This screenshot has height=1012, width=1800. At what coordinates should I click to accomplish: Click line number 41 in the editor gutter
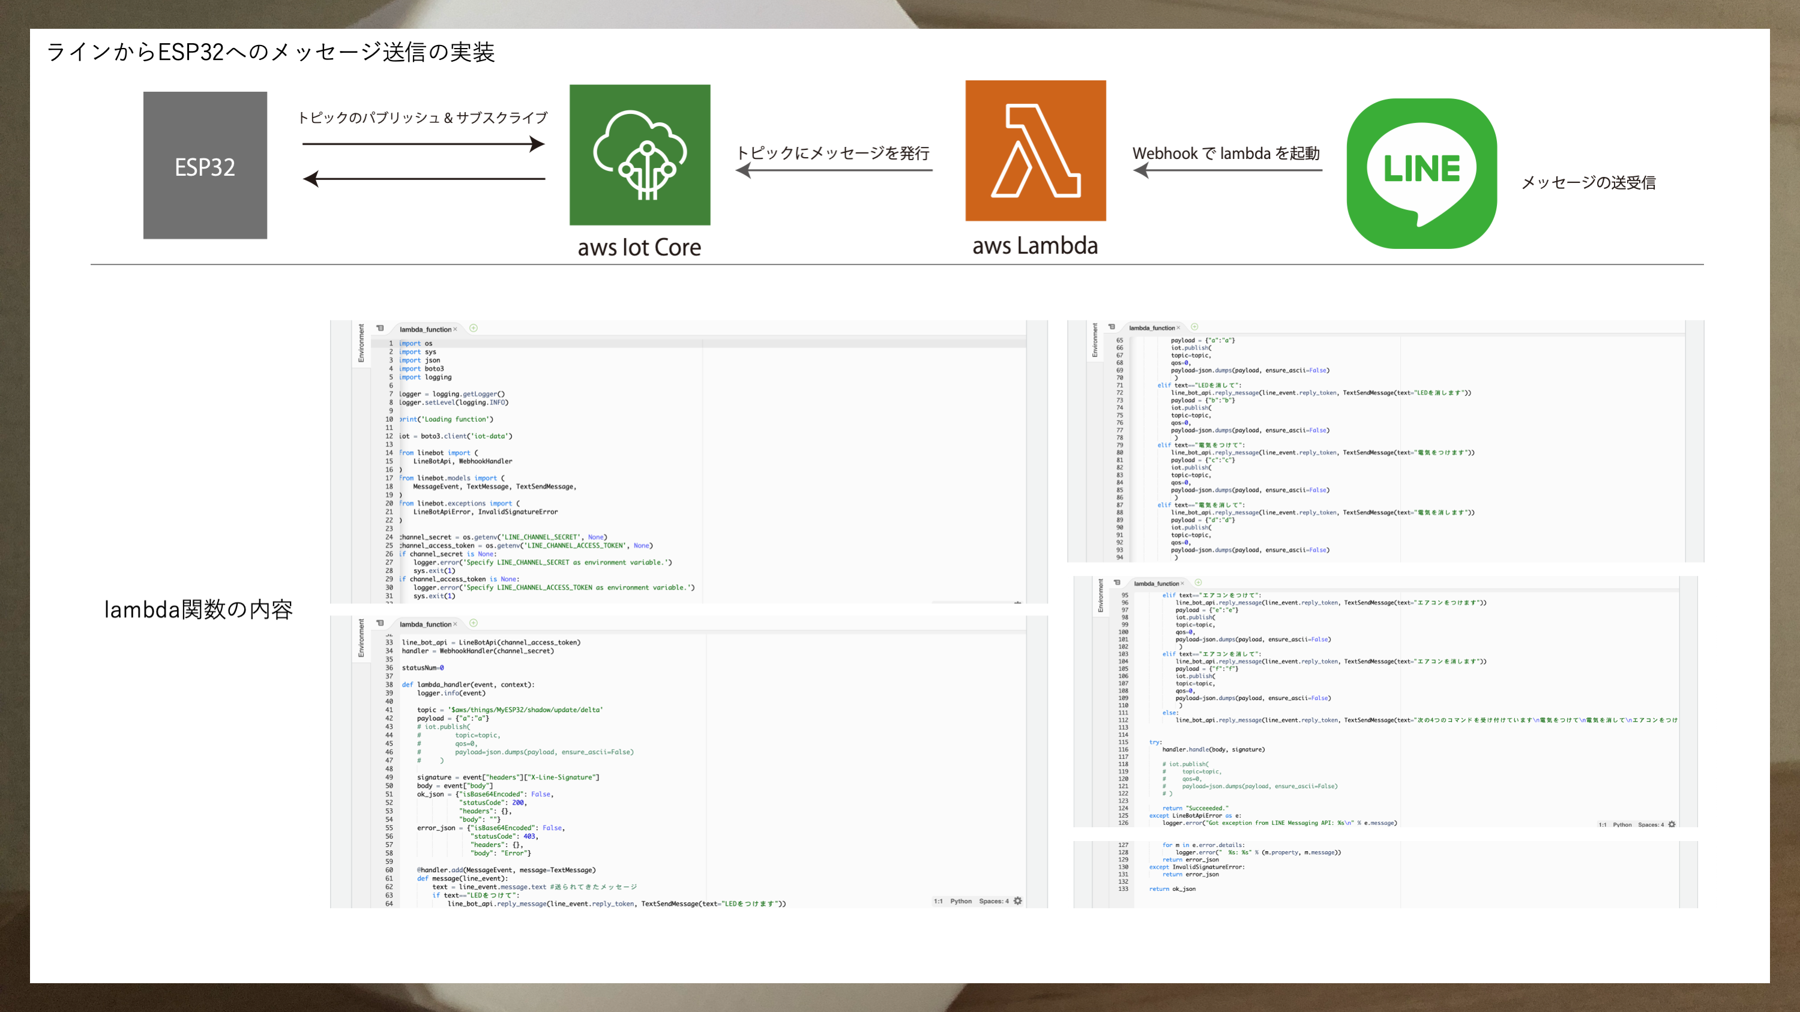pyautogui.click(x=388, y=710)
